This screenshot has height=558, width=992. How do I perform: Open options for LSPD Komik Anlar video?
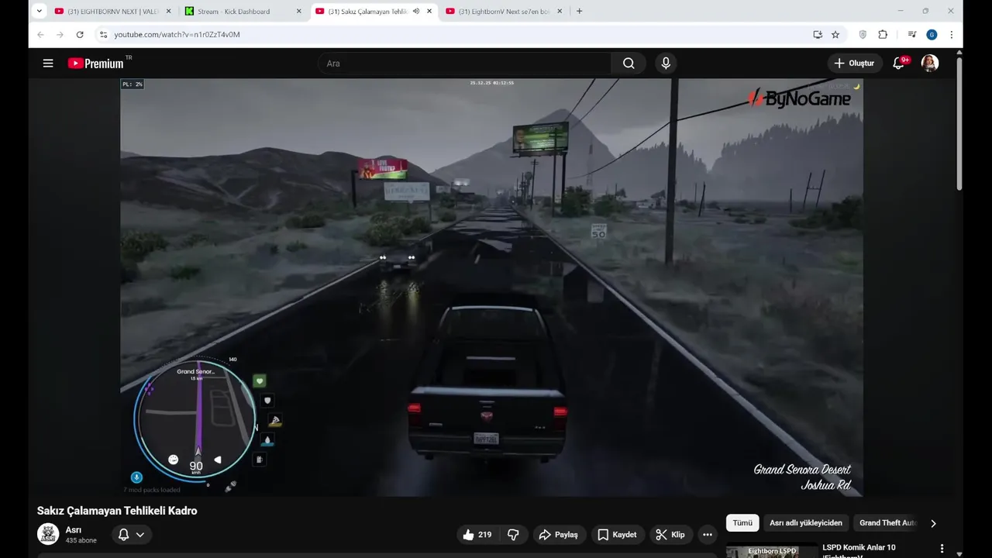pos(942,549)
